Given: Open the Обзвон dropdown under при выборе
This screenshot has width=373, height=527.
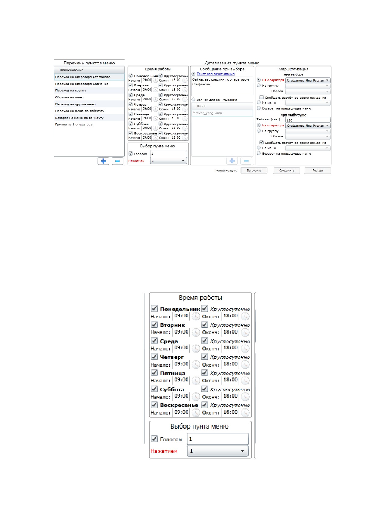Looking at the screenshot, I should click(308, 91).
